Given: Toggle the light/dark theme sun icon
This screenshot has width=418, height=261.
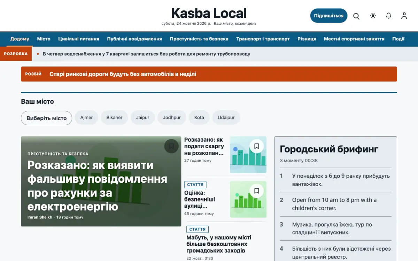Looking at the screenshot, I should coord(373,16).
